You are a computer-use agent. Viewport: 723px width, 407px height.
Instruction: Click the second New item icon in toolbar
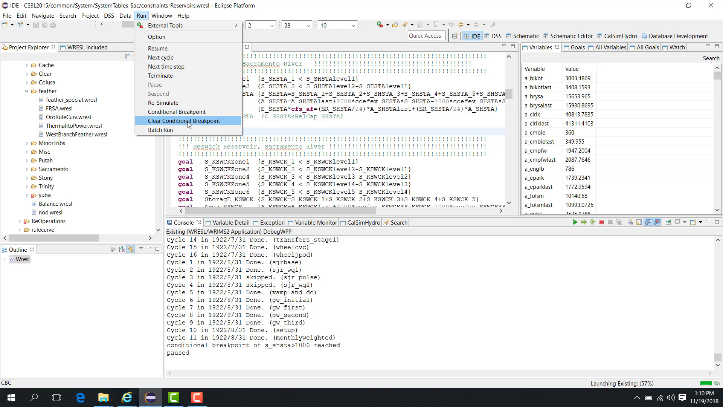(x=21, y=25)
